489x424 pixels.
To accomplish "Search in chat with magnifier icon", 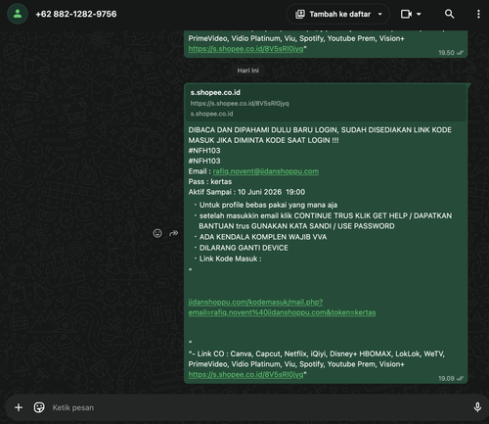I will tap(449, 14).
